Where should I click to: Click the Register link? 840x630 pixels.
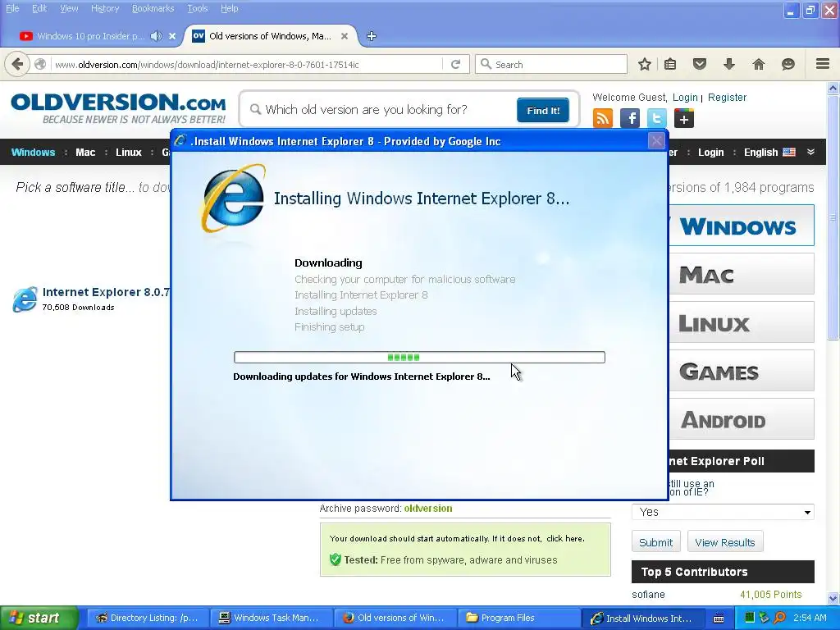tap(727, 98)
